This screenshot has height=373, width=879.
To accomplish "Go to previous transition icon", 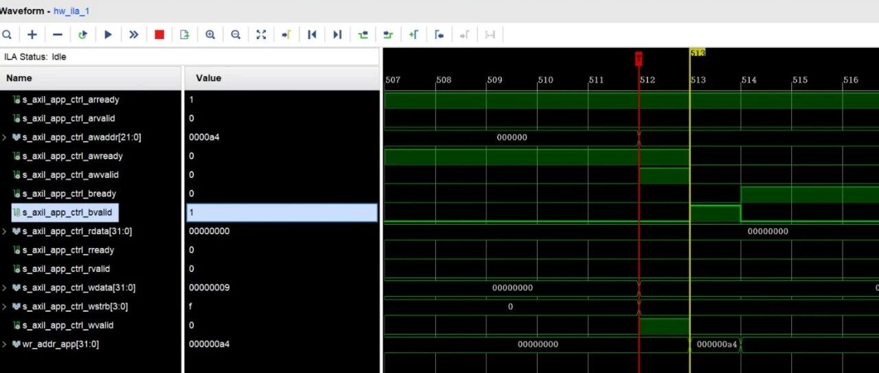I will click(x=363, y=34).
